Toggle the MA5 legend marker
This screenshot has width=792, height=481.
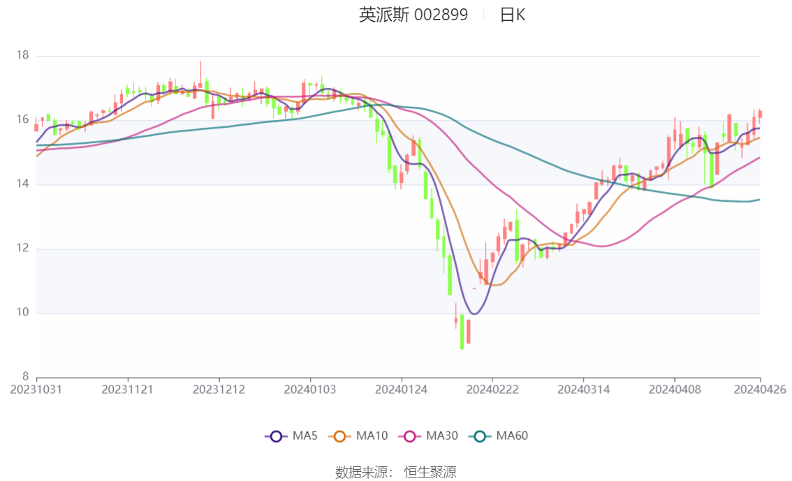click(x=276, y=436)
